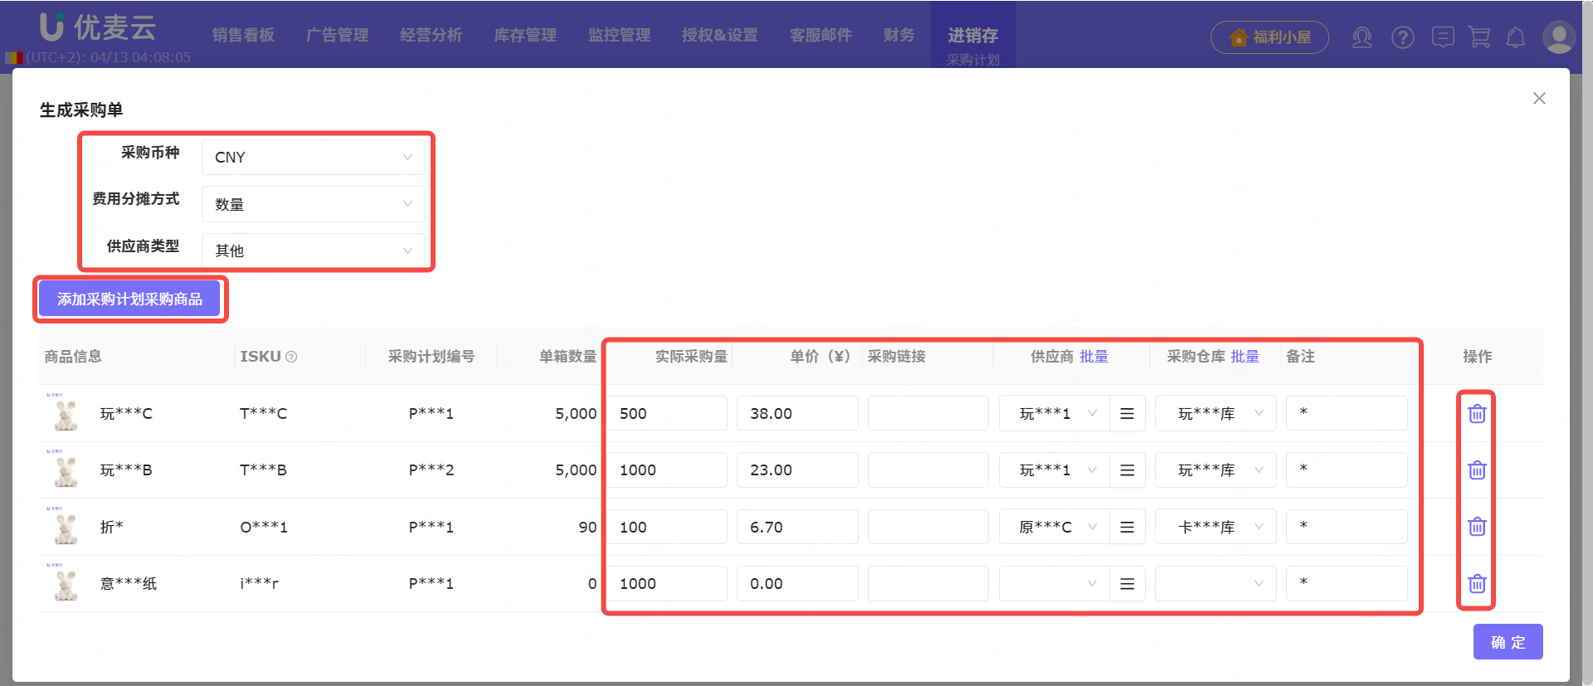This screenshot has width=1593, height=686.
Task: Delete the 玩***B product row
Action: [1477, 469]
